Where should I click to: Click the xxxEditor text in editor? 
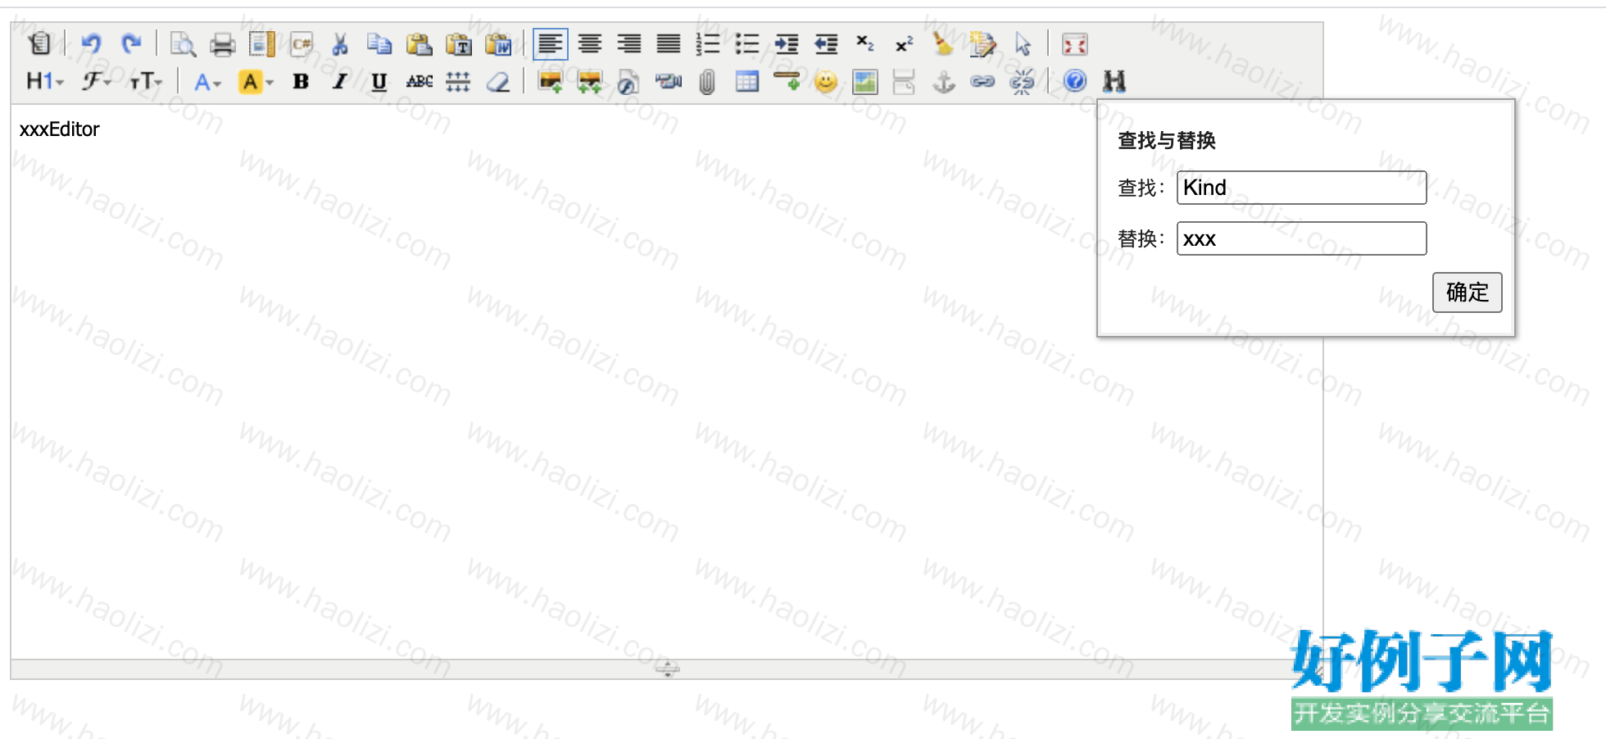tap(59, 129)
